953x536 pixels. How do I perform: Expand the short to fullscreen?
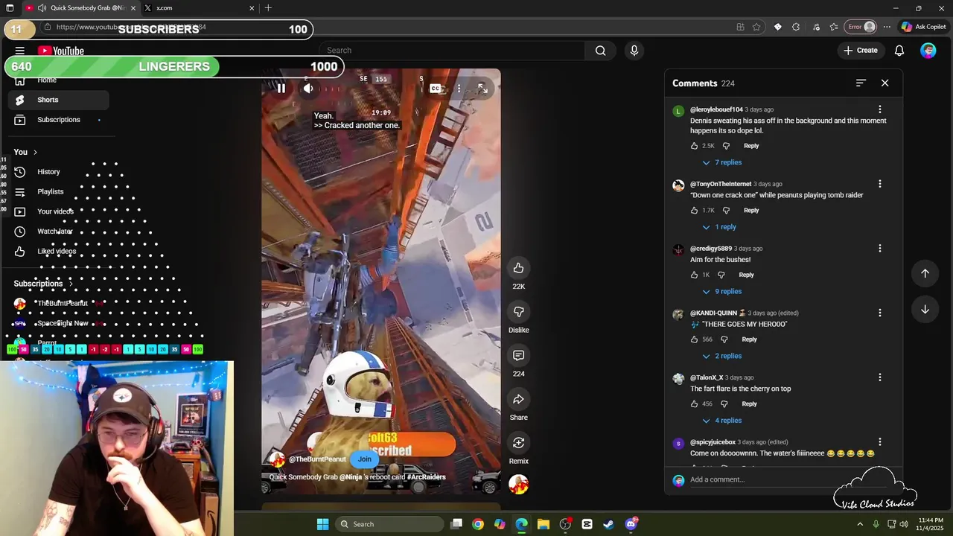coord(482,89)
